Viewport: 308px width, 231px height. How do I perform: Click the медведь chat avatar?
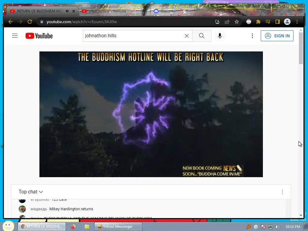[22, 209]
